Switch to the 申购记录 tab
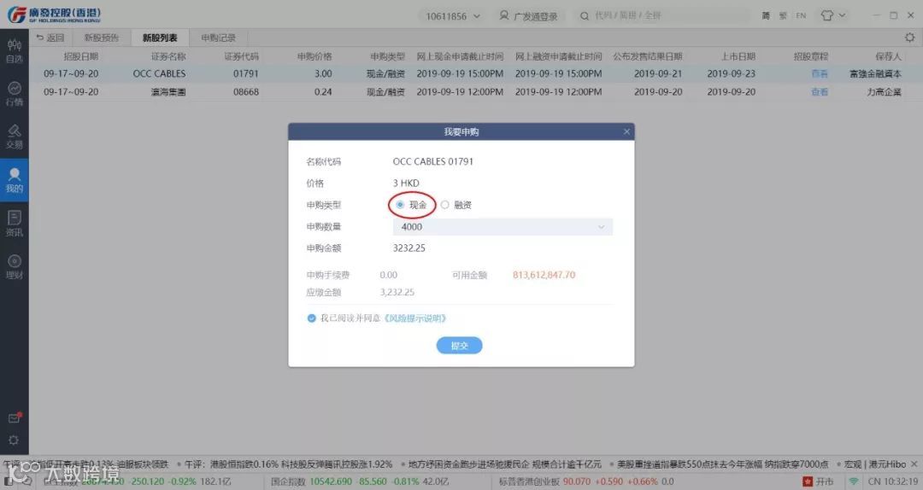 tap(219, 38)
